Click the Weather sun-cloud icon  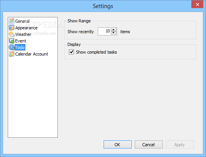tap(12, 34)
